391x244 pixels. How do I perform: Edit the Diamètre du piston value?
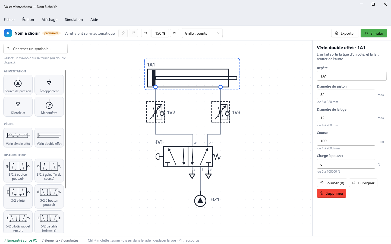[x=346, y=94]
